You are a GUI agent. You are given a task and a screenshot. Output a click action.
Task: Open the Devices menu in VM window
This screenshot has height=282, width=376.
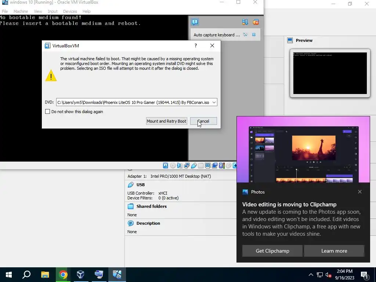[70, 11]
